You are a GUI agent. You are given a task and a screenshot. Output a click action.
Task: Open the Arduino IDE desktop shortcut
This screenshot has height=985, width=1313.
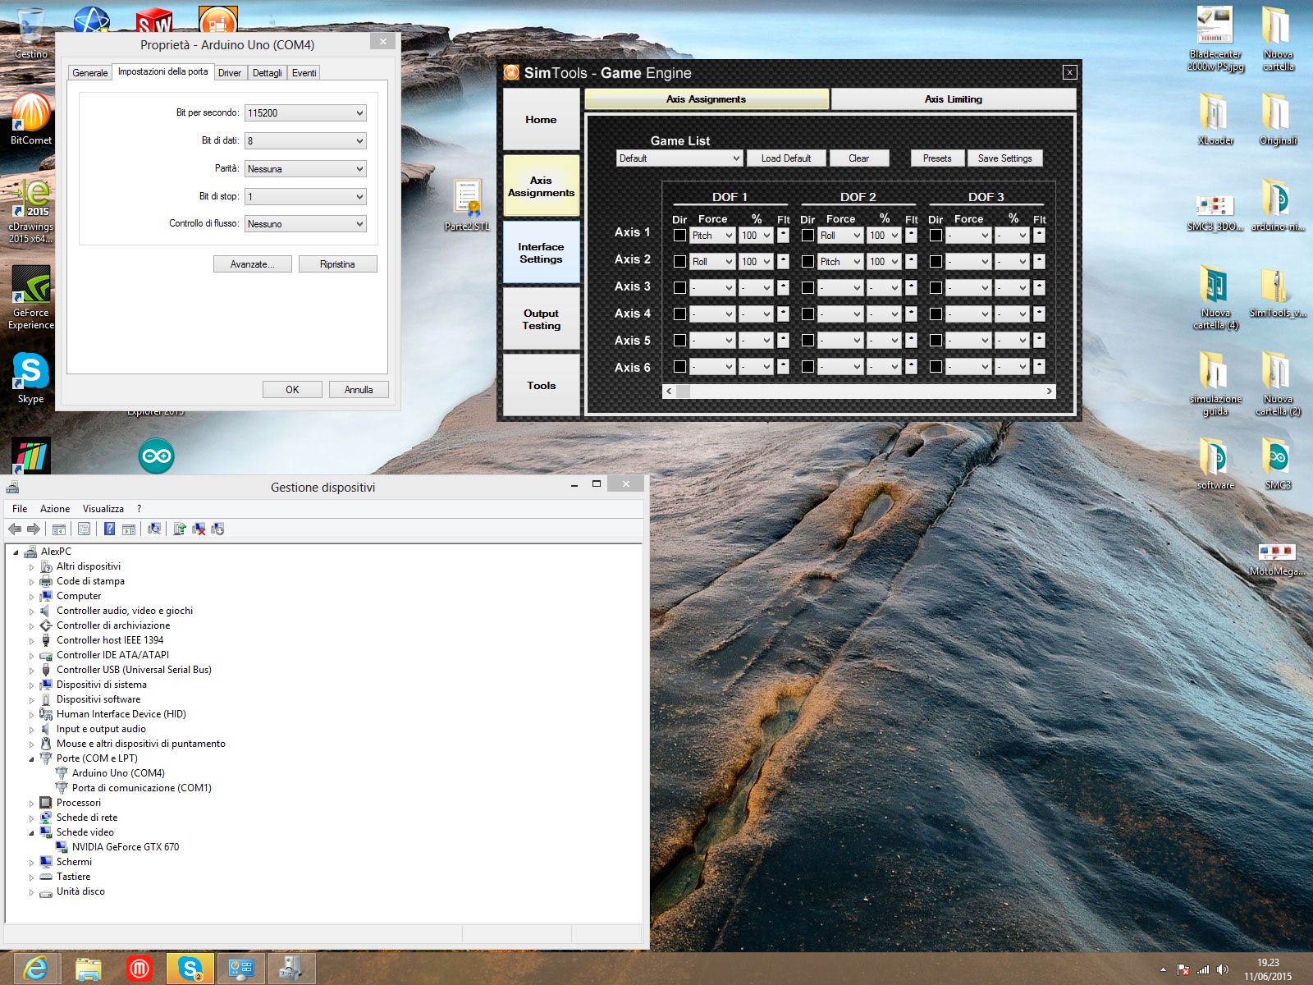(x=156, y=456)
